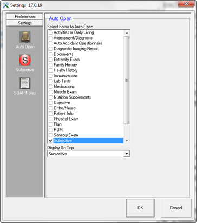Tick the Medications checkbox
The width and height of the screenshot is (197, 223).
(x=51, y=87)
